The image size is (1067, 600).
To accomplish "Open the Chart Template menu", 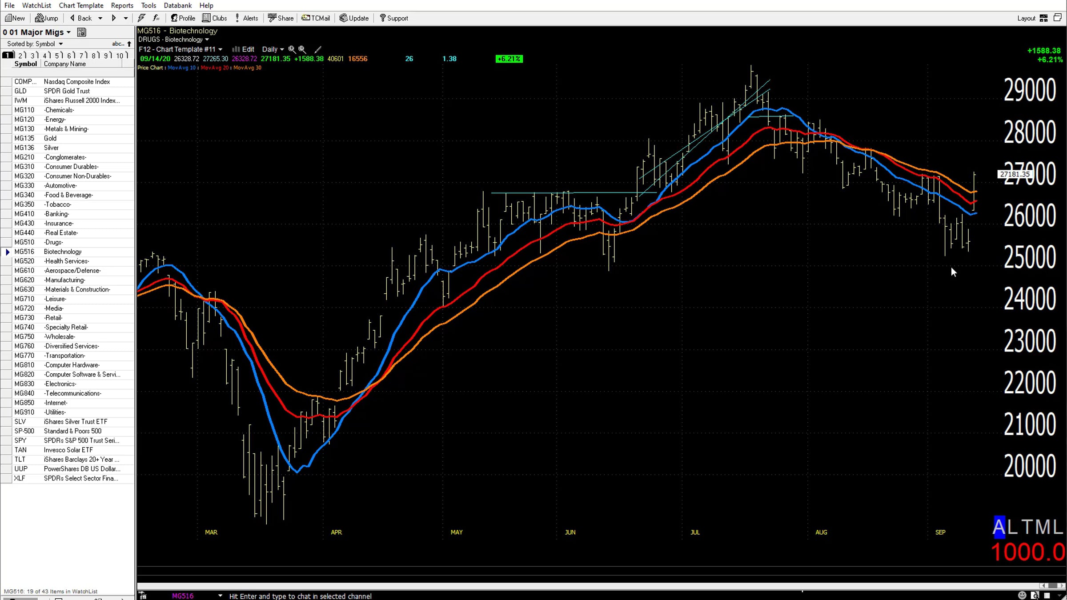I will [x=81, y=5].
